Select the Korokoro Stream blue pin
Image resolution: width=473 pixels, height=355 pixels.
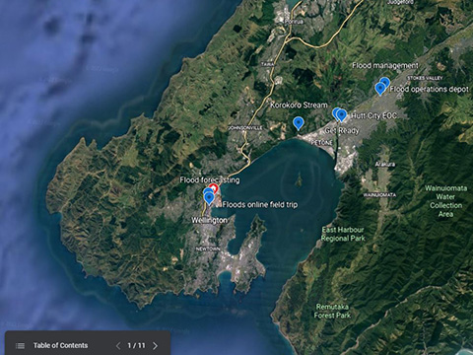coord(298,123)
